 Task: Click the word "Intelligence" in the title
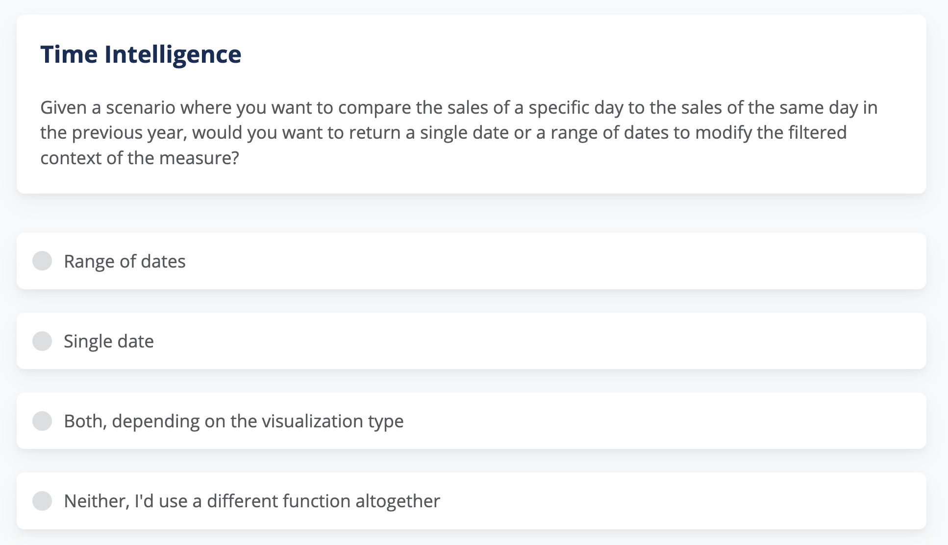pyautogui.click(x=173, y=54)
